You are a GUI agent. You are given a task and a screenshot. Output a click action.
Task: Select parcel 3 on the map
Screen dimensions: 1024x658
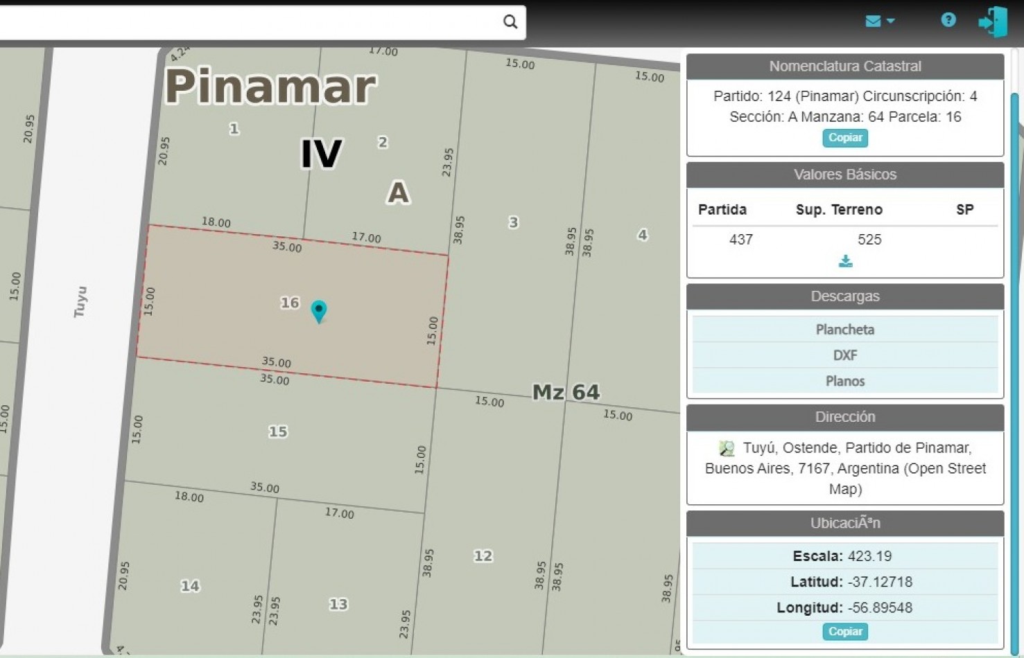(513, 222)
